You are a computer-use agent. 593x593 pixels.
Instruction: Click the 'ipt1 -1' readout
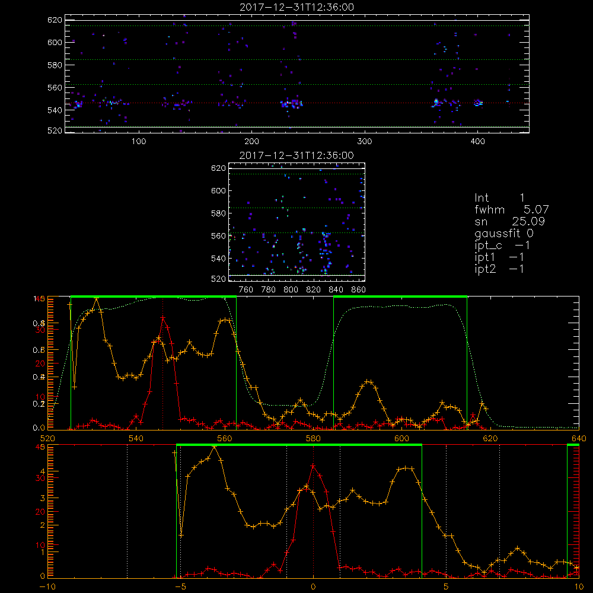pos(499,257)
